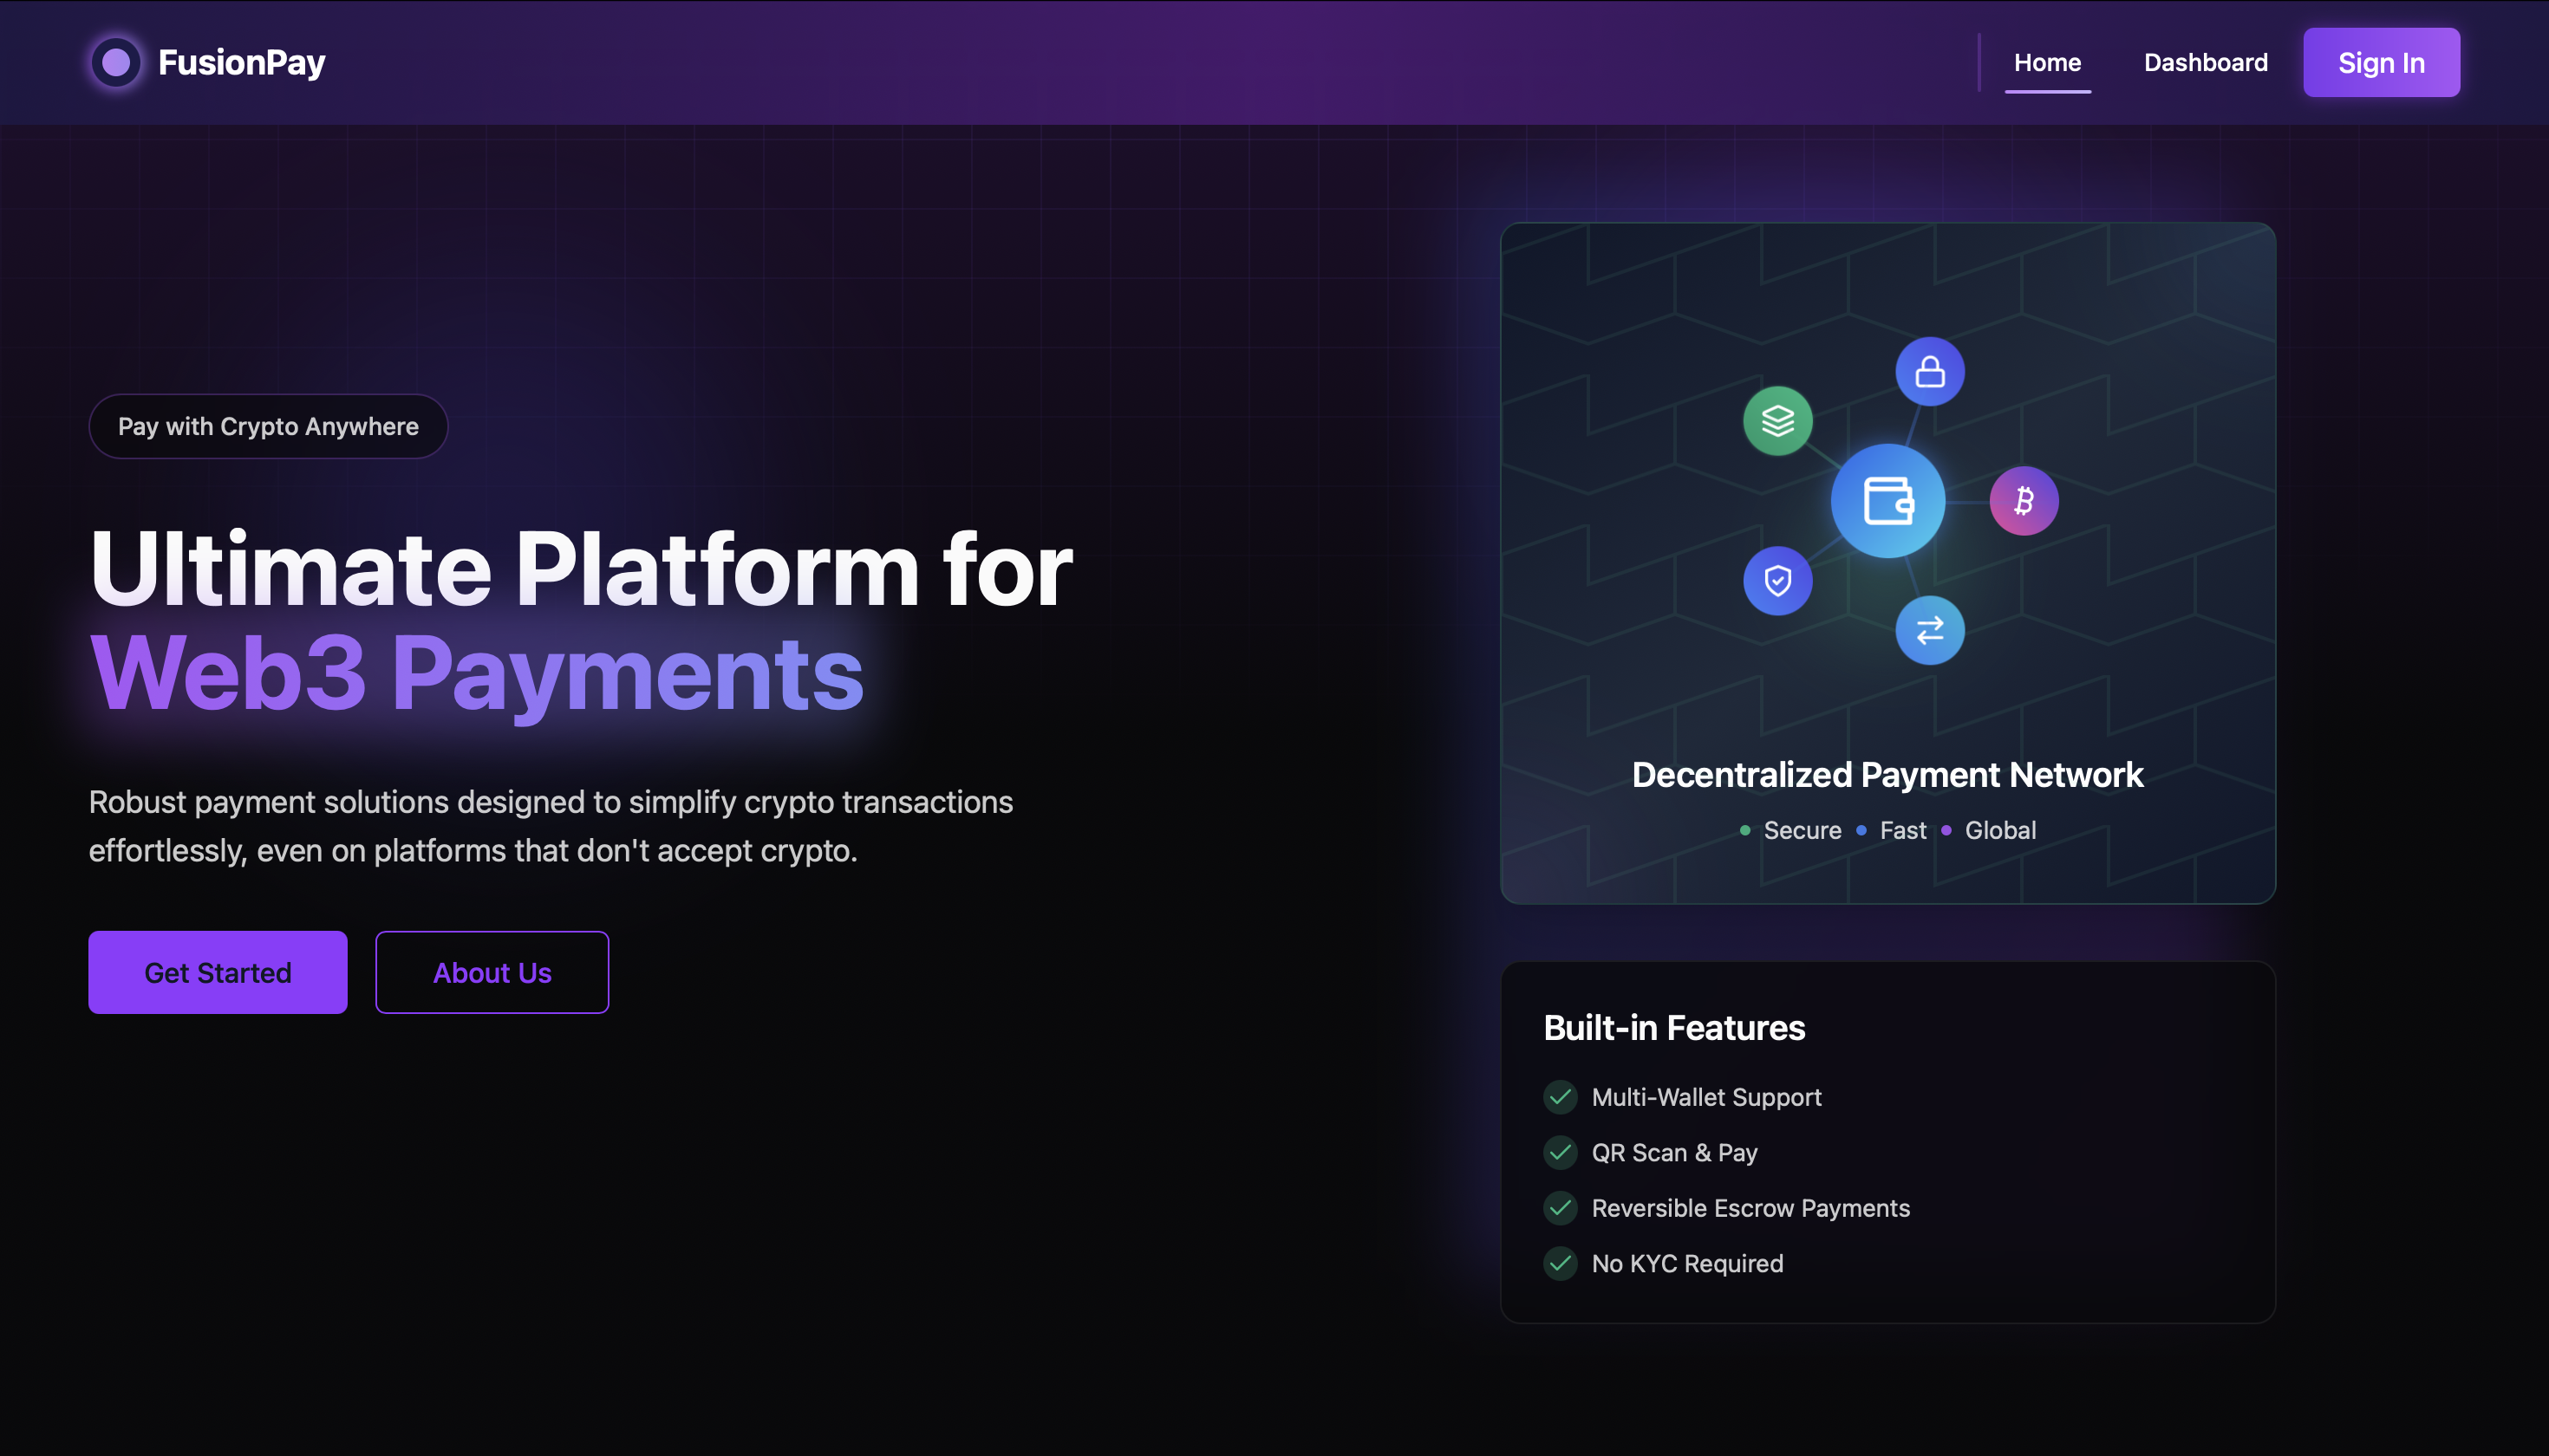Click the green dot beside Secure
This screenshot has height=1456, width=2549.
click(x=1744, y=831)
